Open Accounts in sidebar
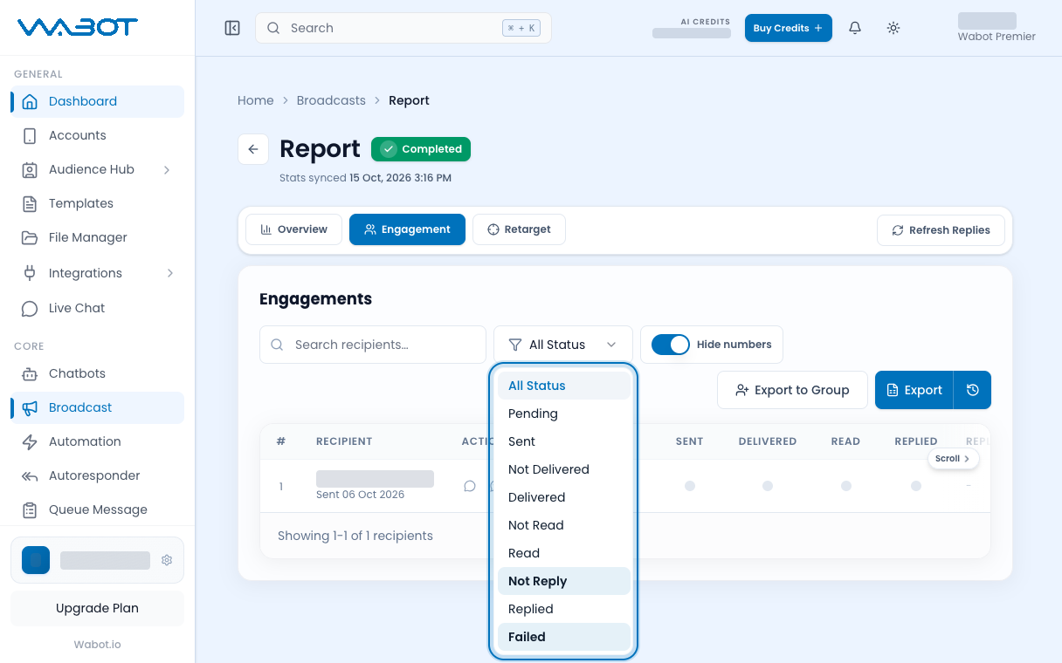 [x=98, y=135]
